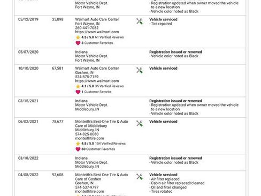Open 61 Verified Reviews link
This screenshot has height=196, width=261.
click(x=109, y=37)
